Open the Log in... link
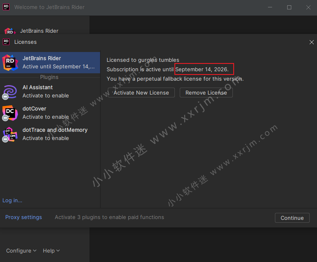 click(12, 200)
